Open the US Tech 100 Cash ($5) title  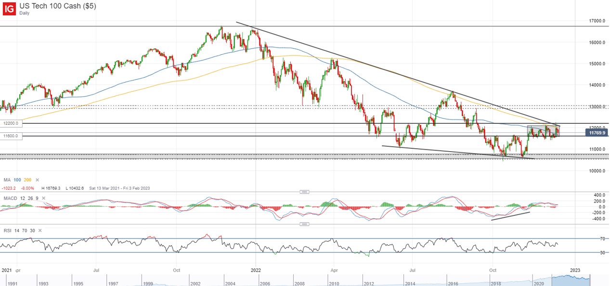[57, 6]
